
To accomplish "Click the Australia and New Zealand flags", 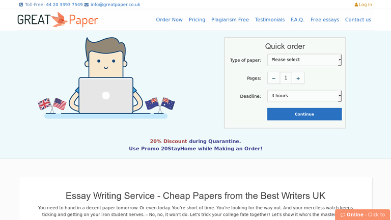I will [x=160, y=104].
